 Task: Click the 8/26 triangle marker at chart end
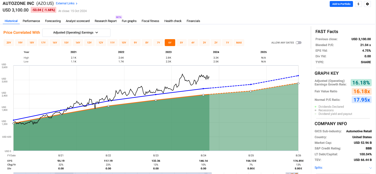tap(298, 83)
